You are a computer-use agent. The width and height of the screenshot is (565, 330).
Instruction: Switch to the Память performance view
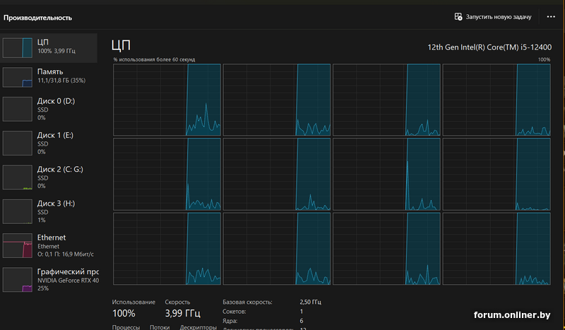coord(50,71)
